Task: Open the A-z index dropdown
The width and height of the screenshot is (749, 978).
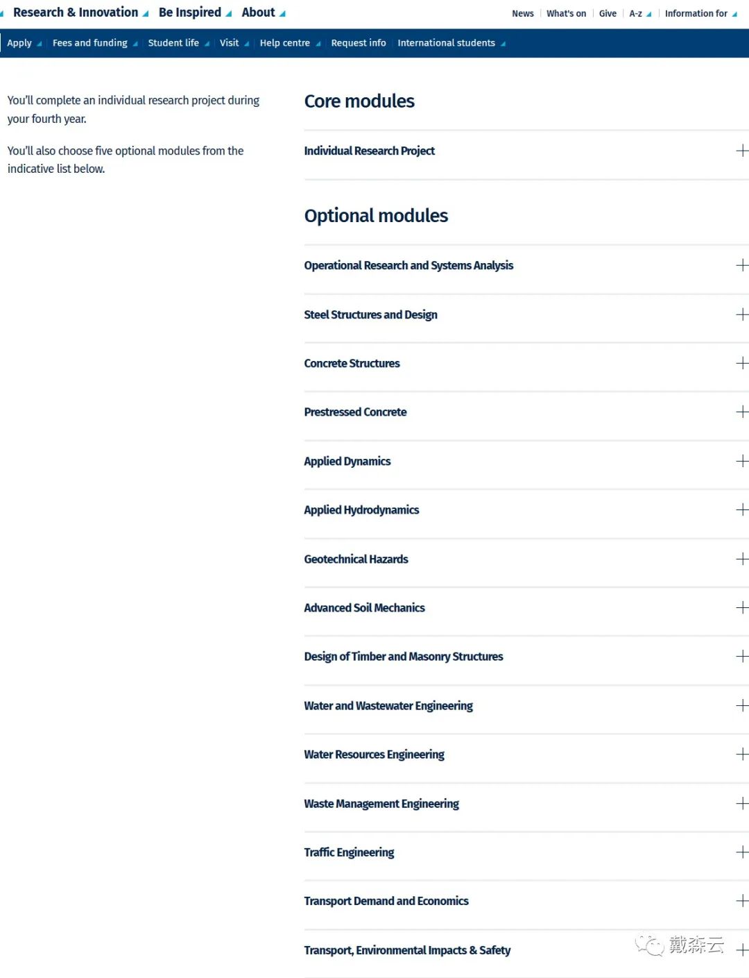Action: point(640,13)
